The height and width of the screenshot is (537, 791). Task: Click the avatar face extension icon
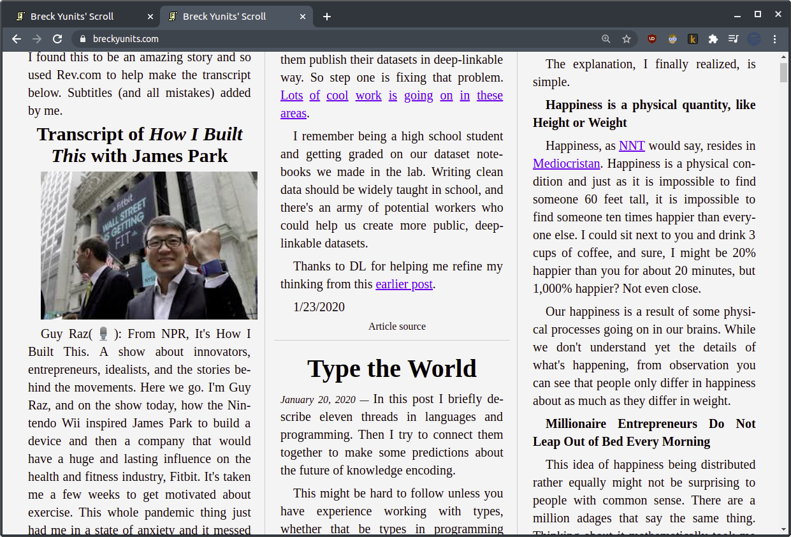tap(672, 39)
